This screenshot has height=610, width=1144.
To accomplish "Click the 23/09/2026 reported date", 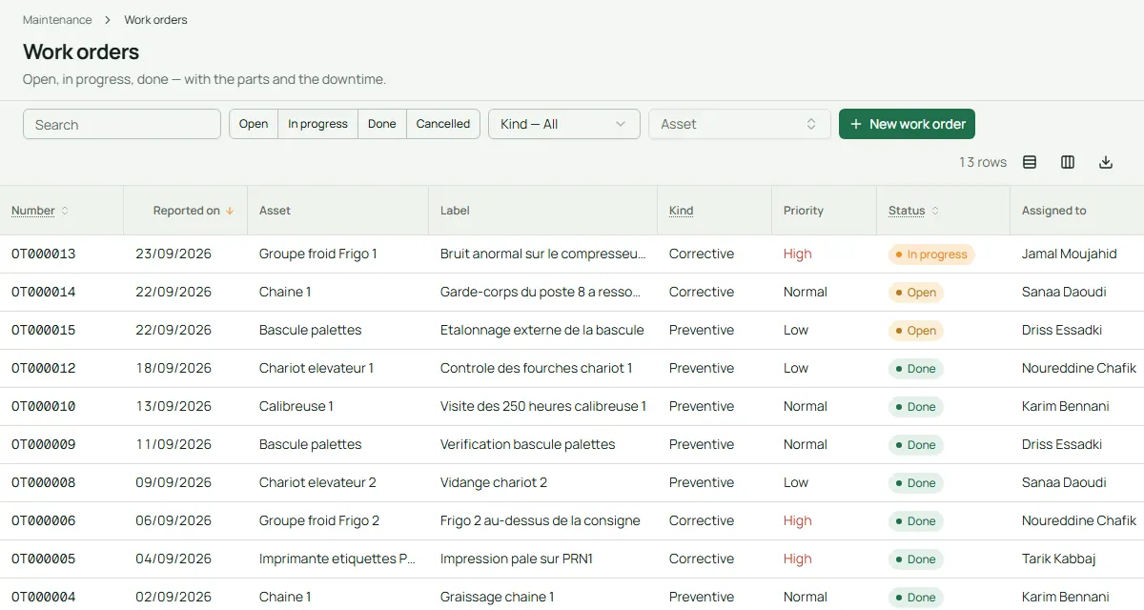I will 174,254.
